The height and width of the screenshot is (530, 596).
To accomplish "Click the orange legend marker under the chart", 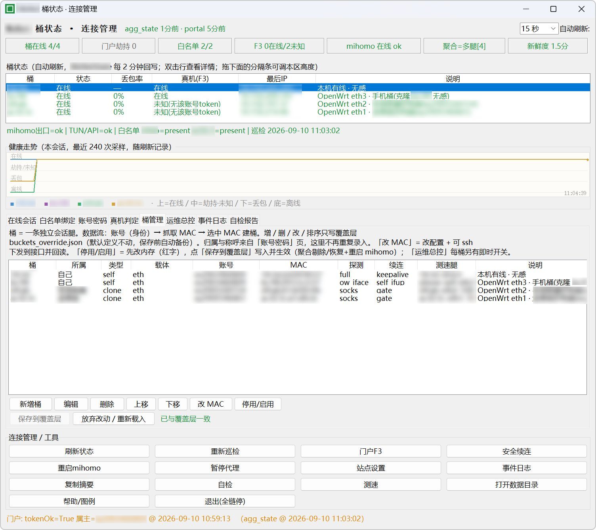I will click(x=113, y=204).
